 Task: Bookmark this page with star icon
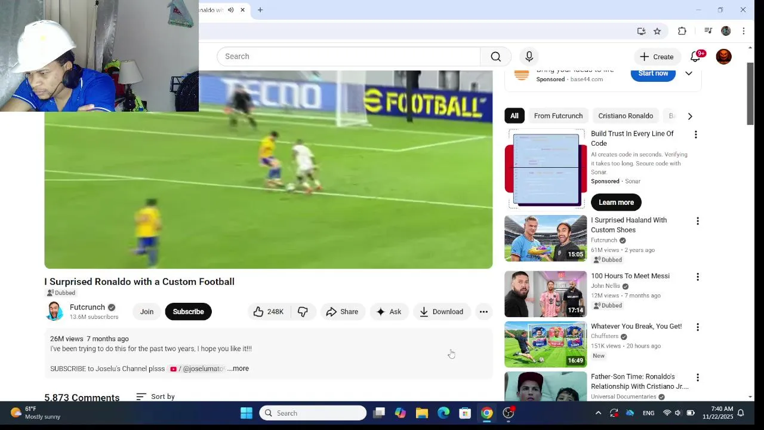pyautogui.click(x=657, y=31)
